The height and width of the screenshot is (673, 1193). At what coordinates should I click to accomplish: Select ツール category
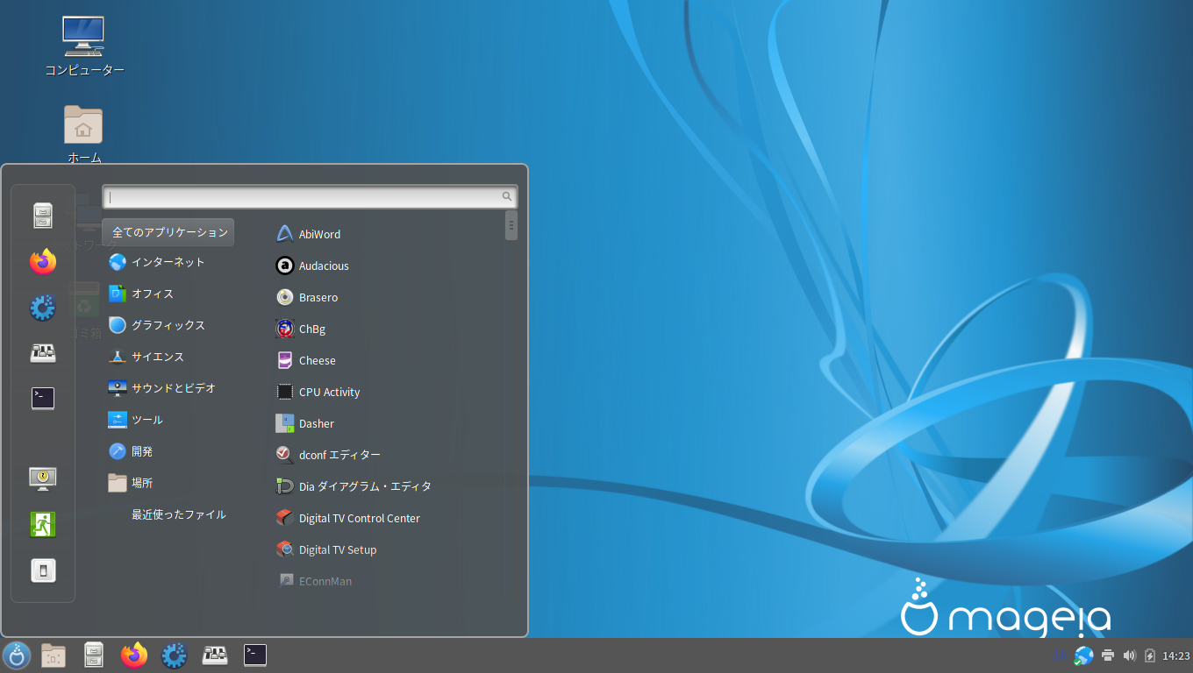(x=136, y=420)
